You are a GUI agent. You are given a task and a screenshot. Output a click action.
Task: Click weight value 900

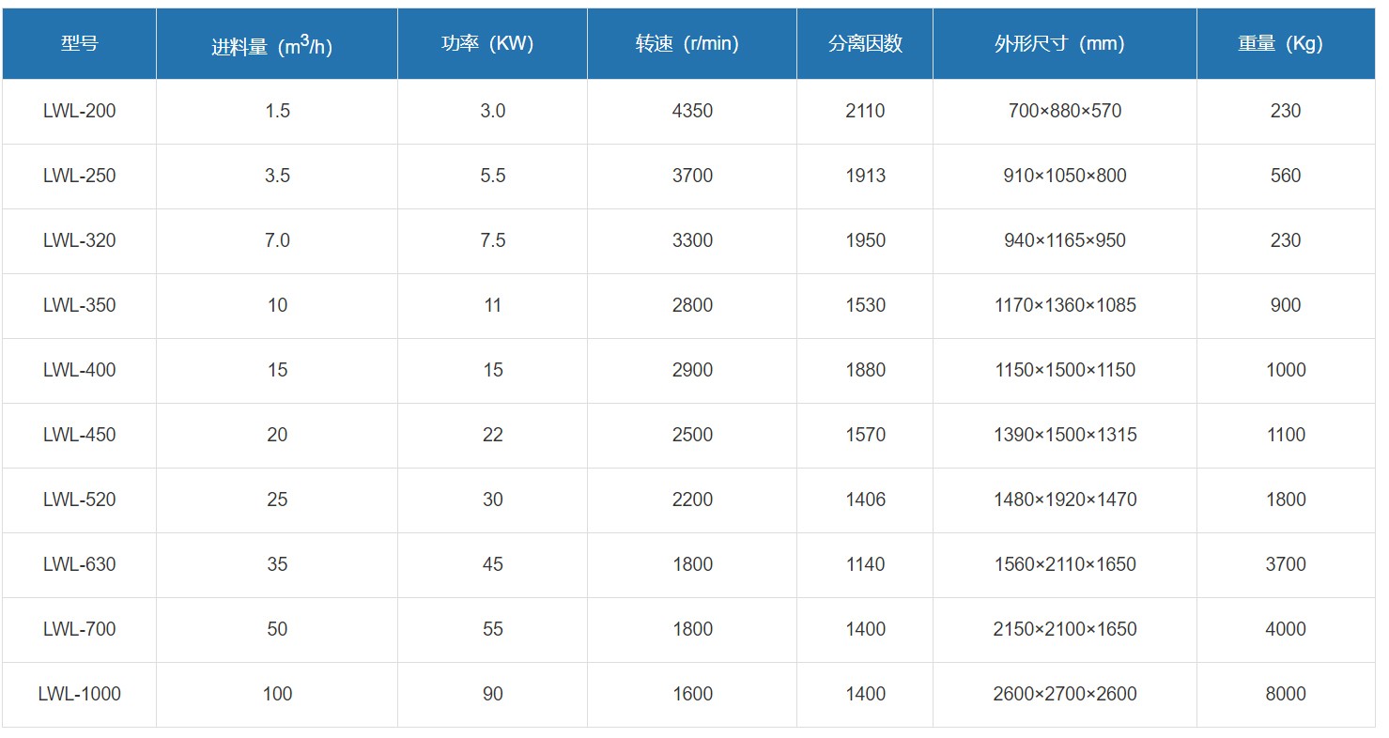tap(1286, 305)
